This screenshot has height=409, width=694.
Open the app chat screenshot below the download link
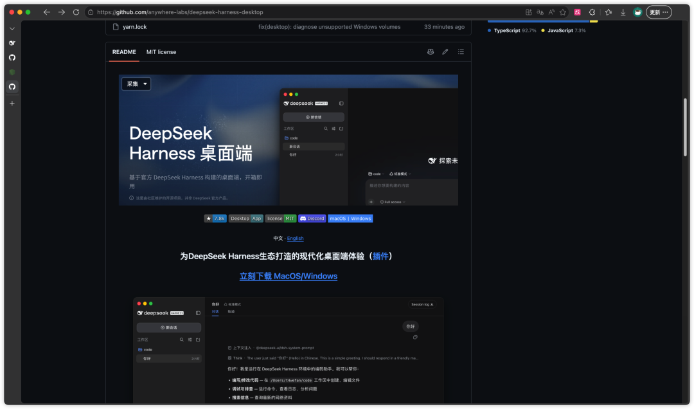tap(288, 350)
